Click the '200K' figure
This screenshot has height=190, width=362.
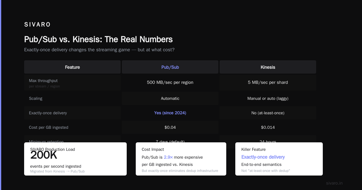44,155
